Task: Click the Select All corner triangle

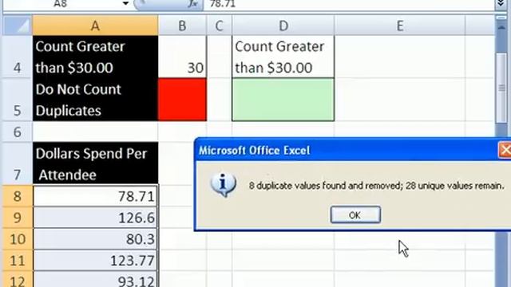Action: [x=18, y=26]
